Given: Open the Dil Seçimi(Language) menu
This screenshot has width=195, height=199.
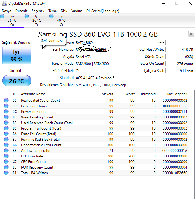Looking at the screenshot, I should point(103,11).
